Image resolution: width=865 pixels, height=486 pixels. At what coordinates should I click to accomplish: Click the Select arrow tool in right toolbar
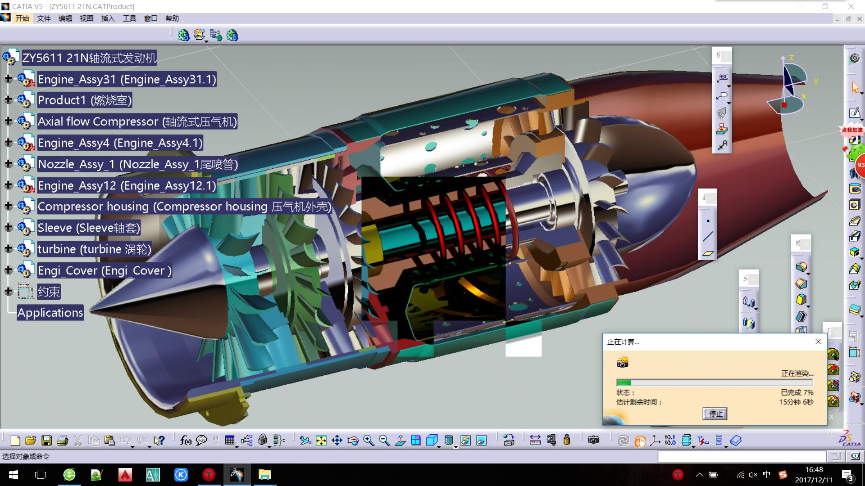click(x=855, y=87)
